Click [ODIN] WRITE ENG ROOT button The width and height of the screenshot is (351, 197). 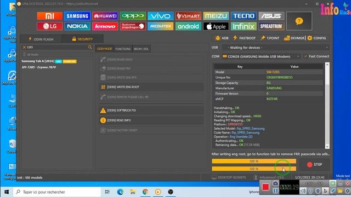tap(151, 87)
